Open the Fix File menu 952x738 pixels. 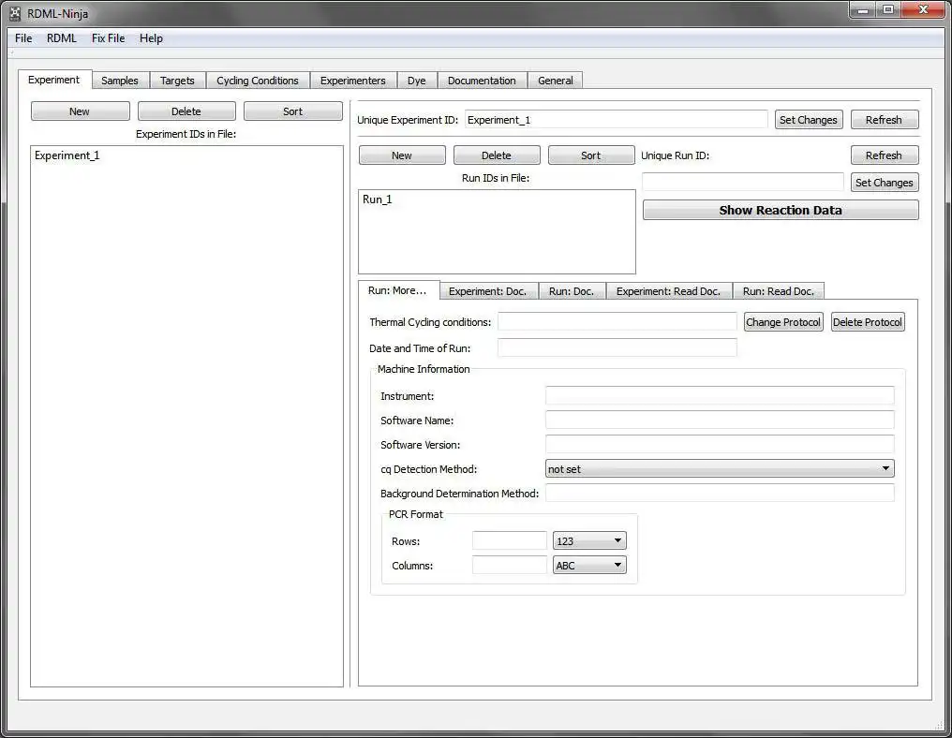coord(108,38)
